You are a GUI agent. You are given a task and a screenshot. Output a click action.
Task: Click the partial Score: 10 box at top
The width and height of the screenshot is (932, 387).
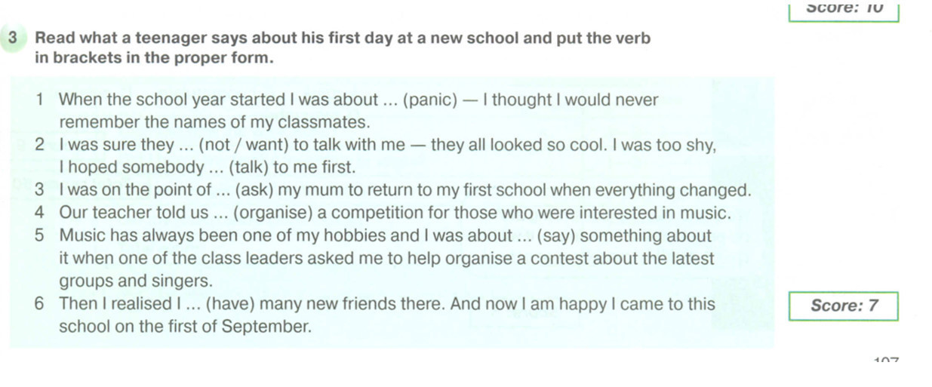[844, 9]
